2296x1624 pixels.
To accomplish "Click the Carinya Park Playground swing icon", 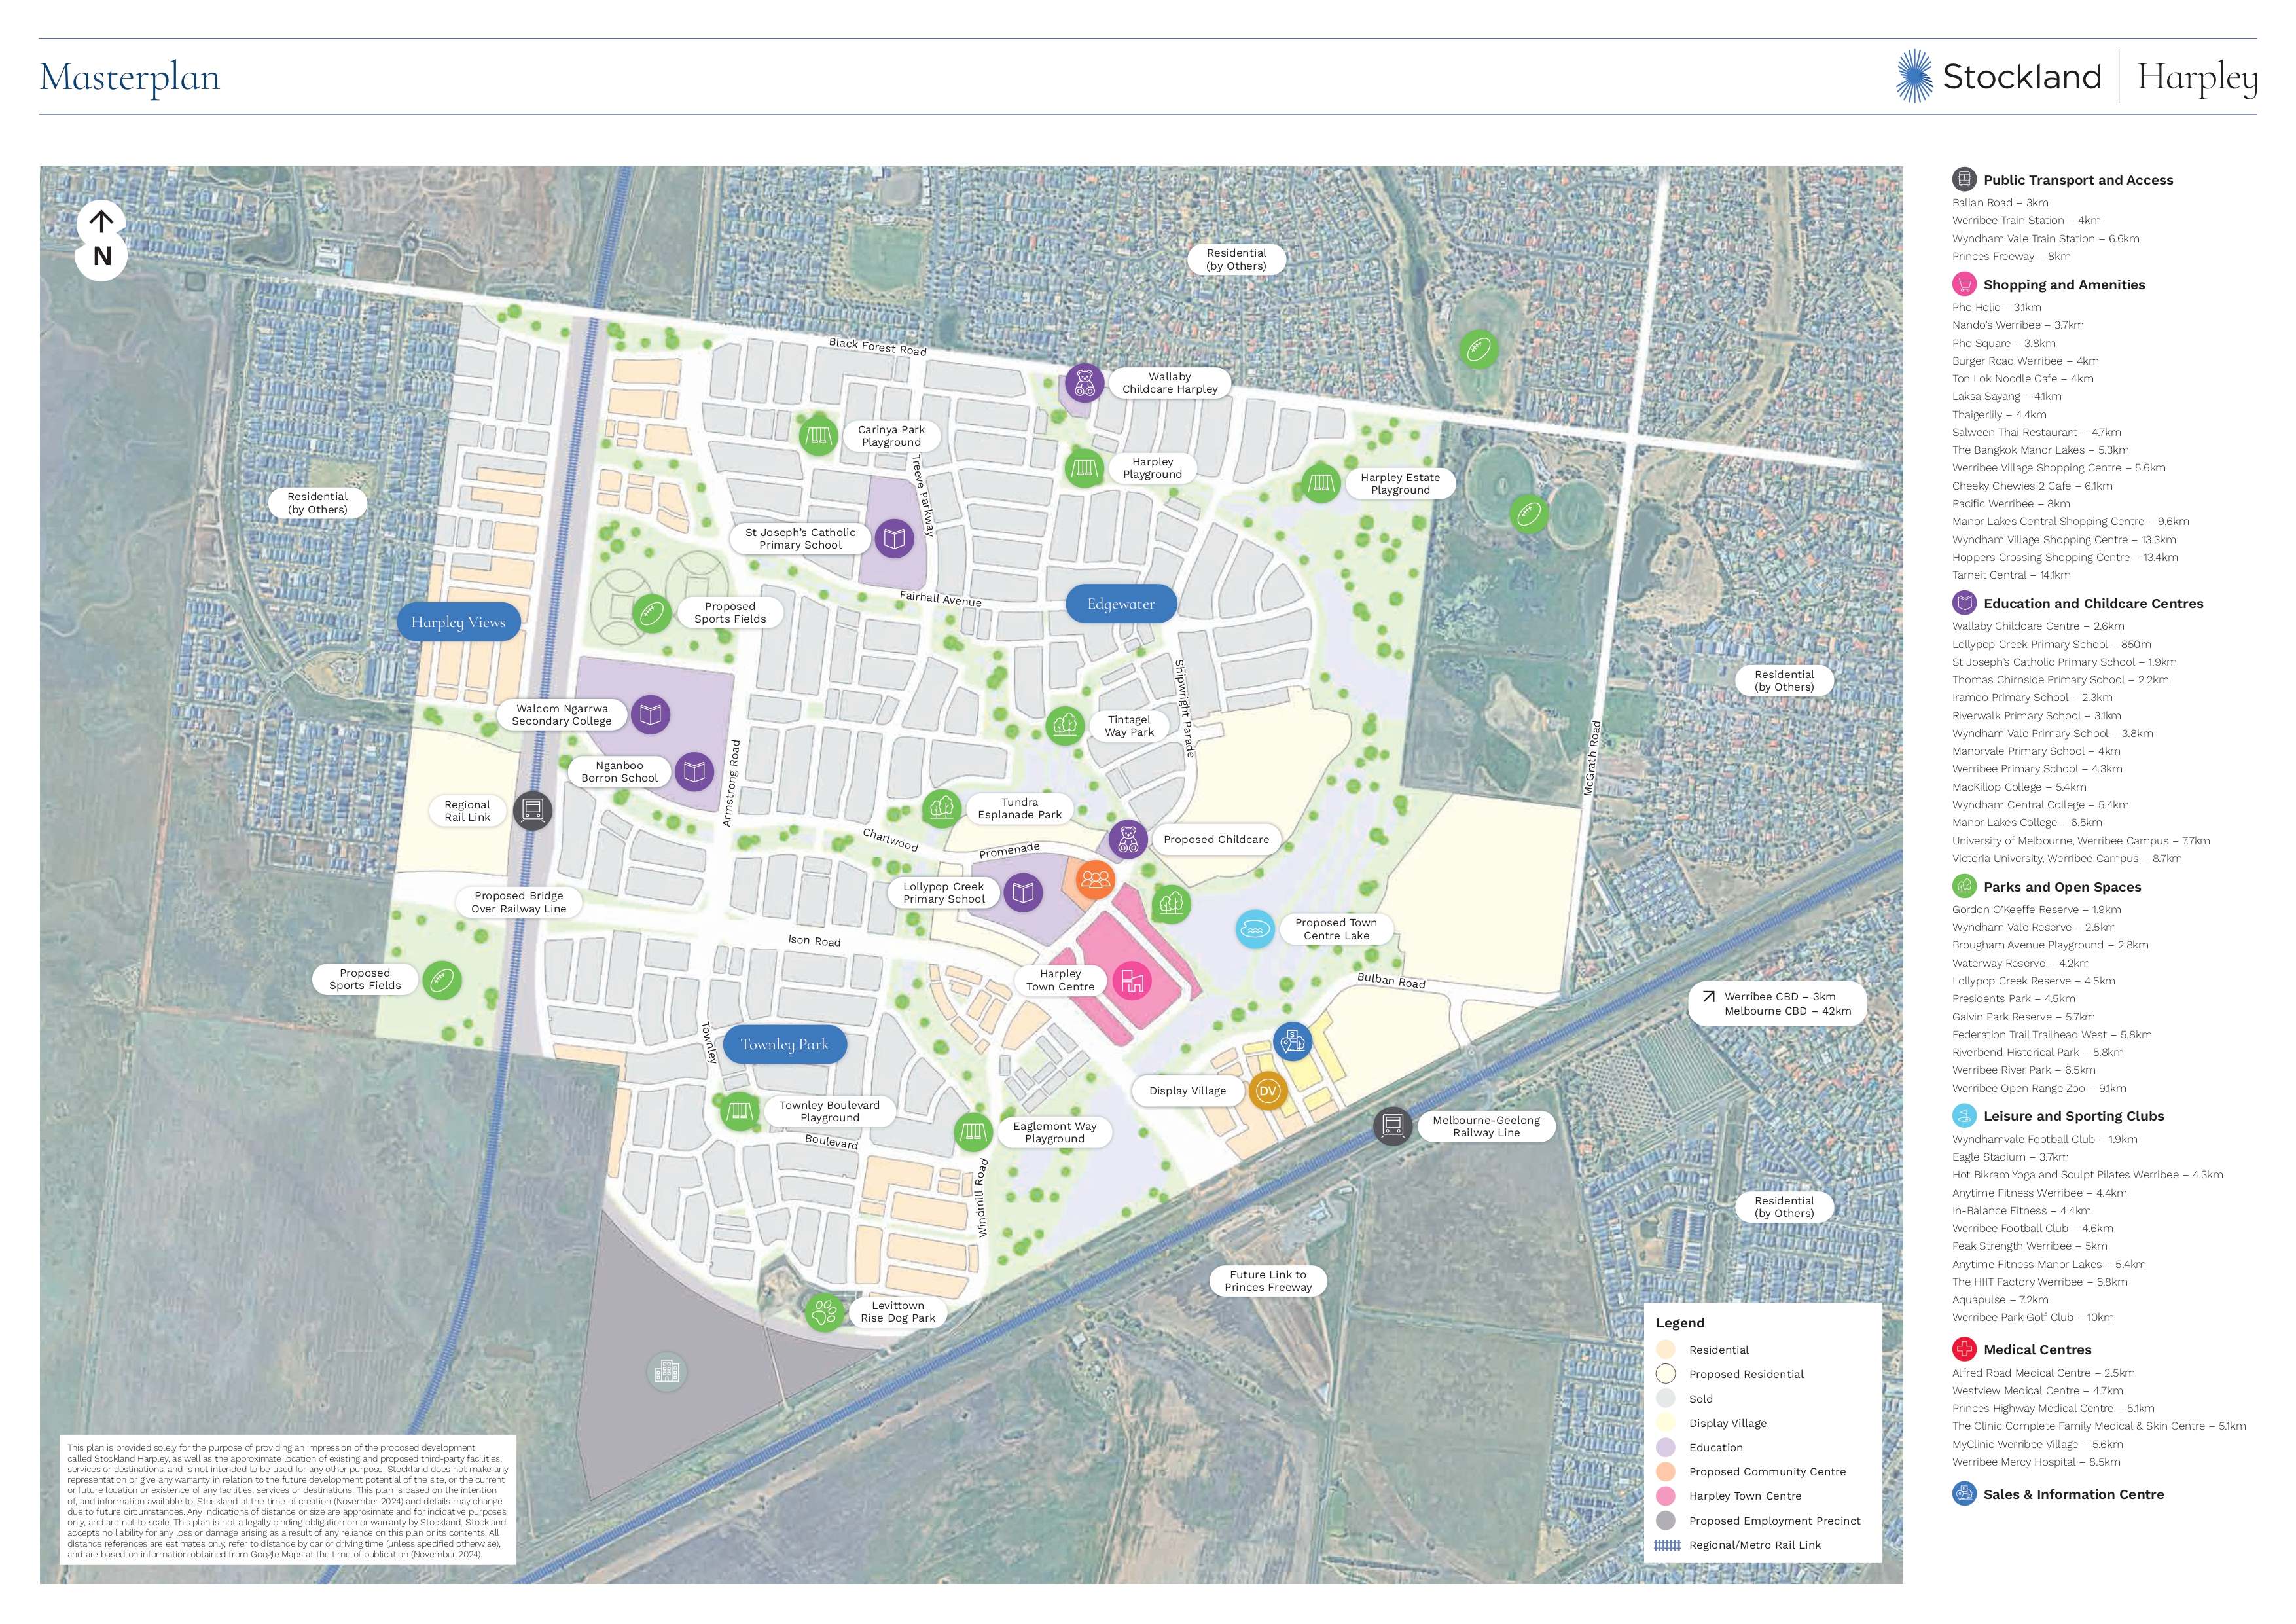I will [818, 436].
